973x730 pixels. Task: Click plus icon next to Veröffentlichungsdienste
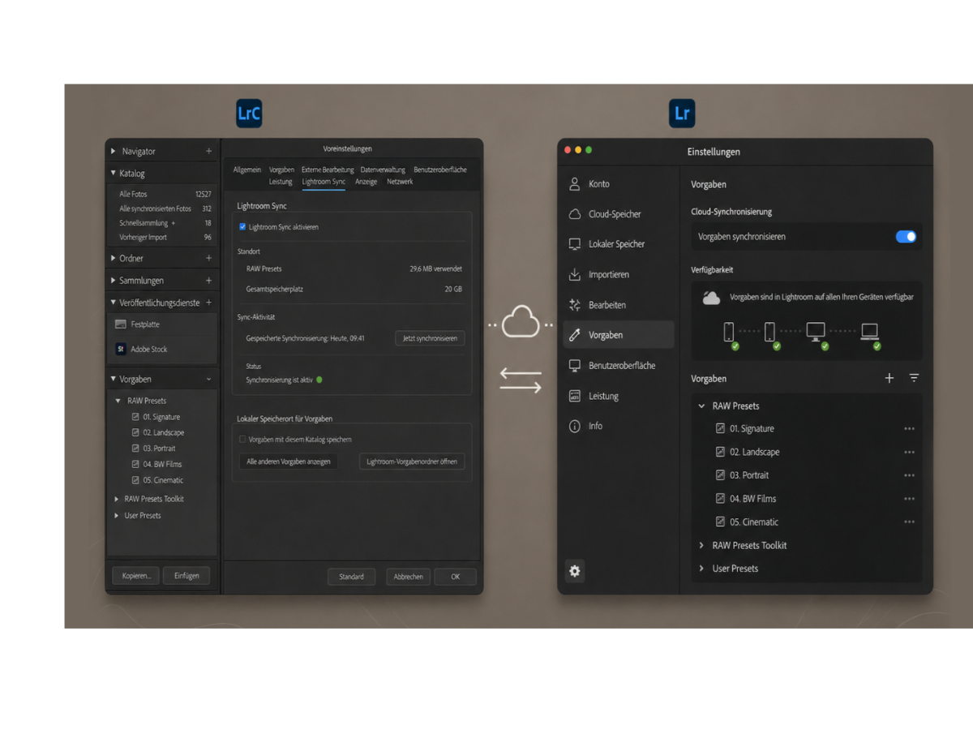(x=208, y=303)
